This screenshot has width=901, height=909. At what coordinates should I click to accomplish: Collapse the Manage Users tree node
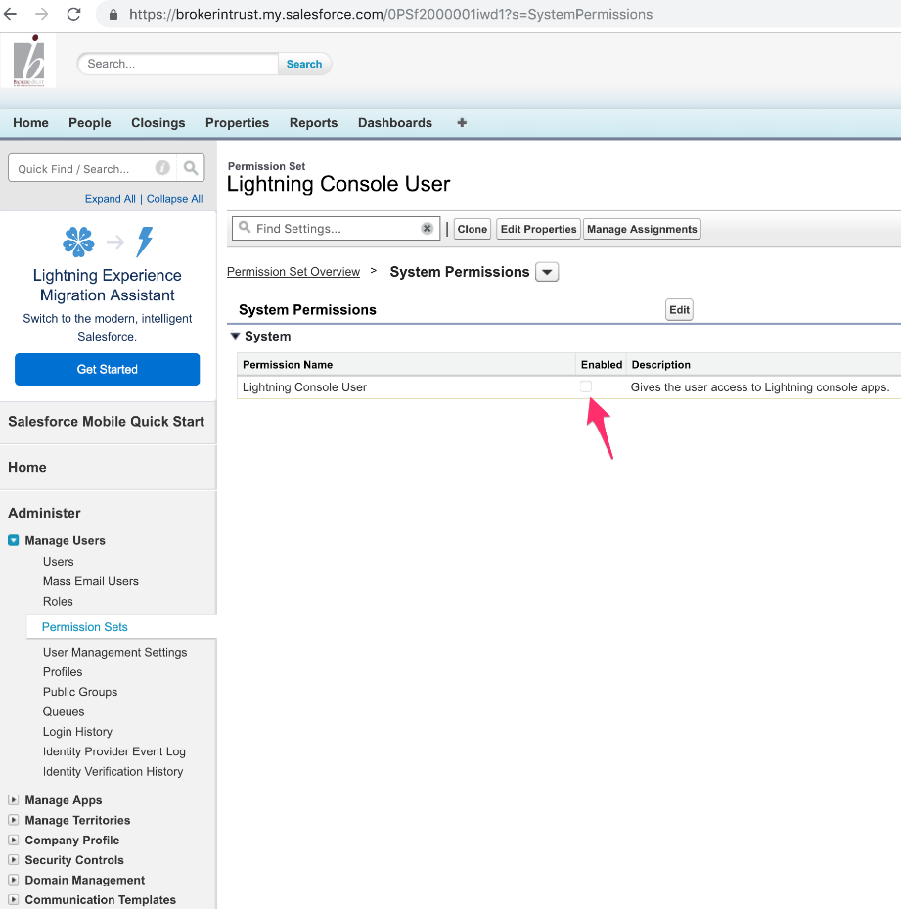point(14,540)
